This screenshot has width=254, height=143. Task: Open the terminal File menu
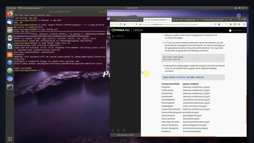point(16,15)
